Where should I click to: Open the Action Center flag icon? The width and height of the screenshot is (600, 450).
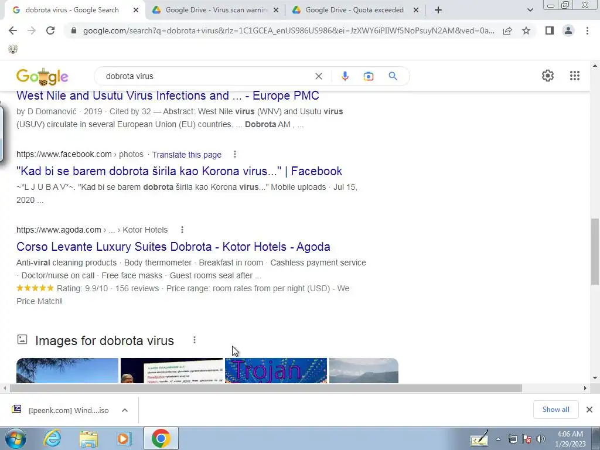[527, 439]
